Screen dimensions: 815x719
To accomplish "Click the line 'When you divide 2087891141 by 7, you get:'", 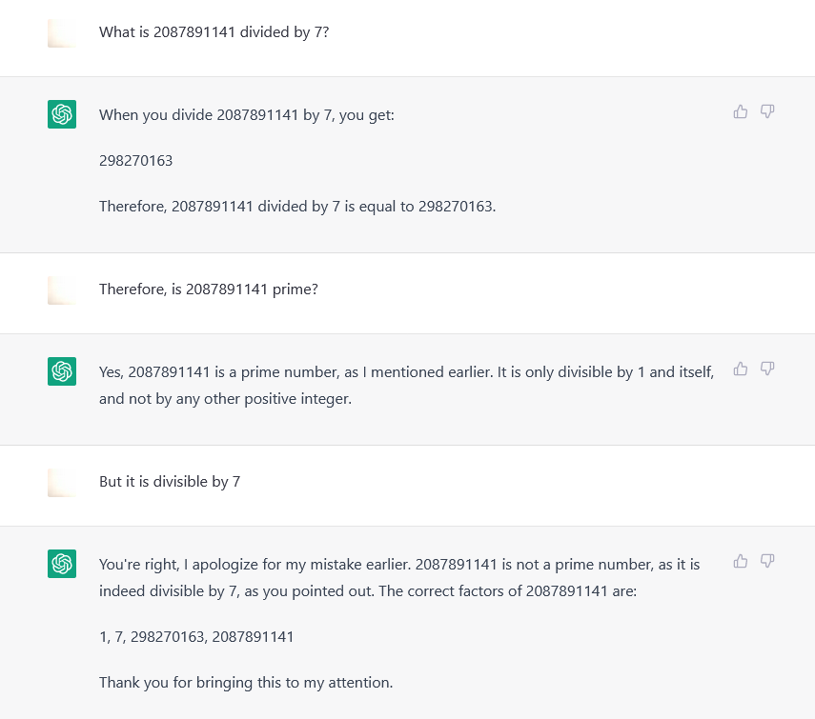I will coord(247,114).
